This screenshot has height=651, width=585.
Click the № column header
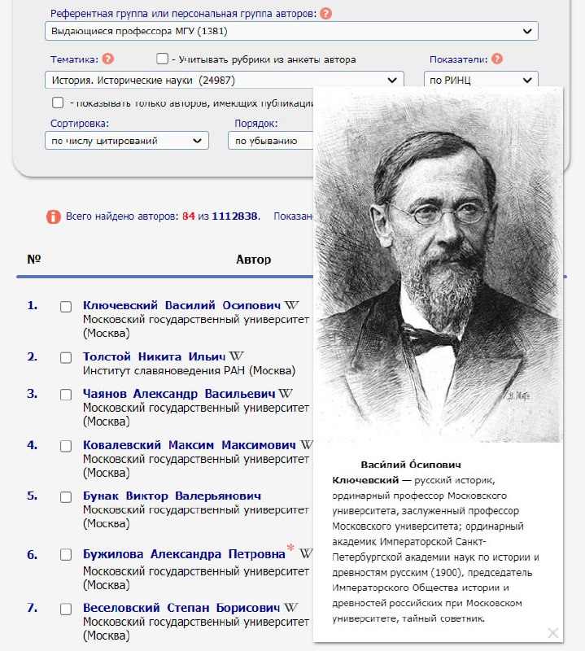tap(34, 259)
